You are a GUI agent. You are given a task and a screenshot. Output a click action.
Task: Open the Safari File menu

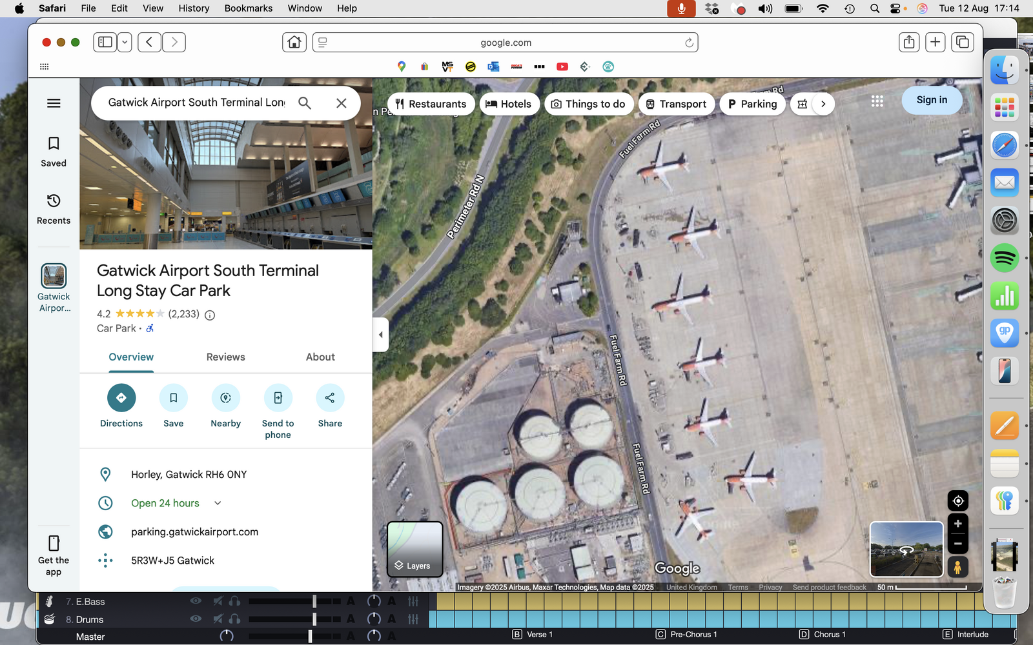click(x=88, y=8)
